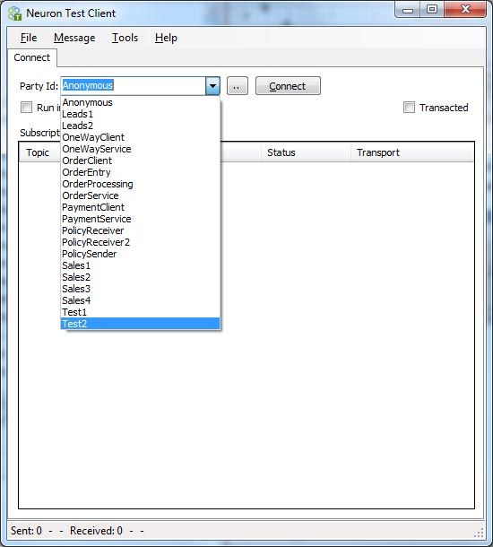This screenshot has width=493, height=547.
Task: Open the Message menu
Action: pos(74,38)
